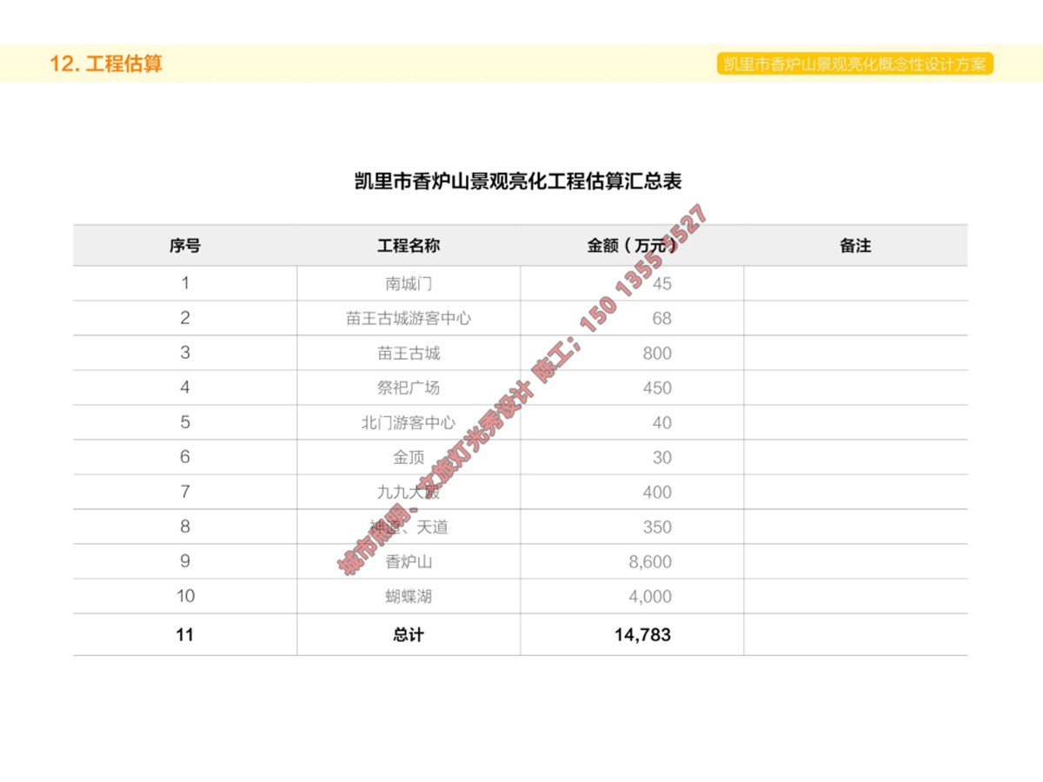Select the '蝴蝶湖' project name cell

pos(409,596)
